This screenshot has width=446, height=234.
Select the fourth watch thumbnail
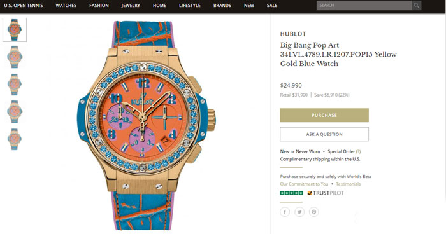point(15,112)
